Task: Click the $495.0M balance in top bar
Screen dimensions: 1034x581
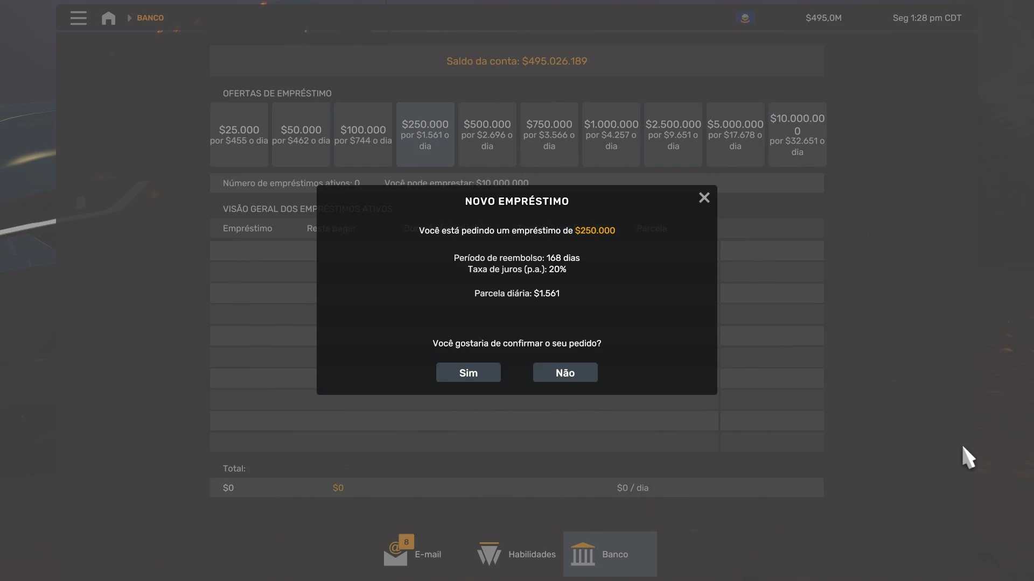Action: (823, 18)
